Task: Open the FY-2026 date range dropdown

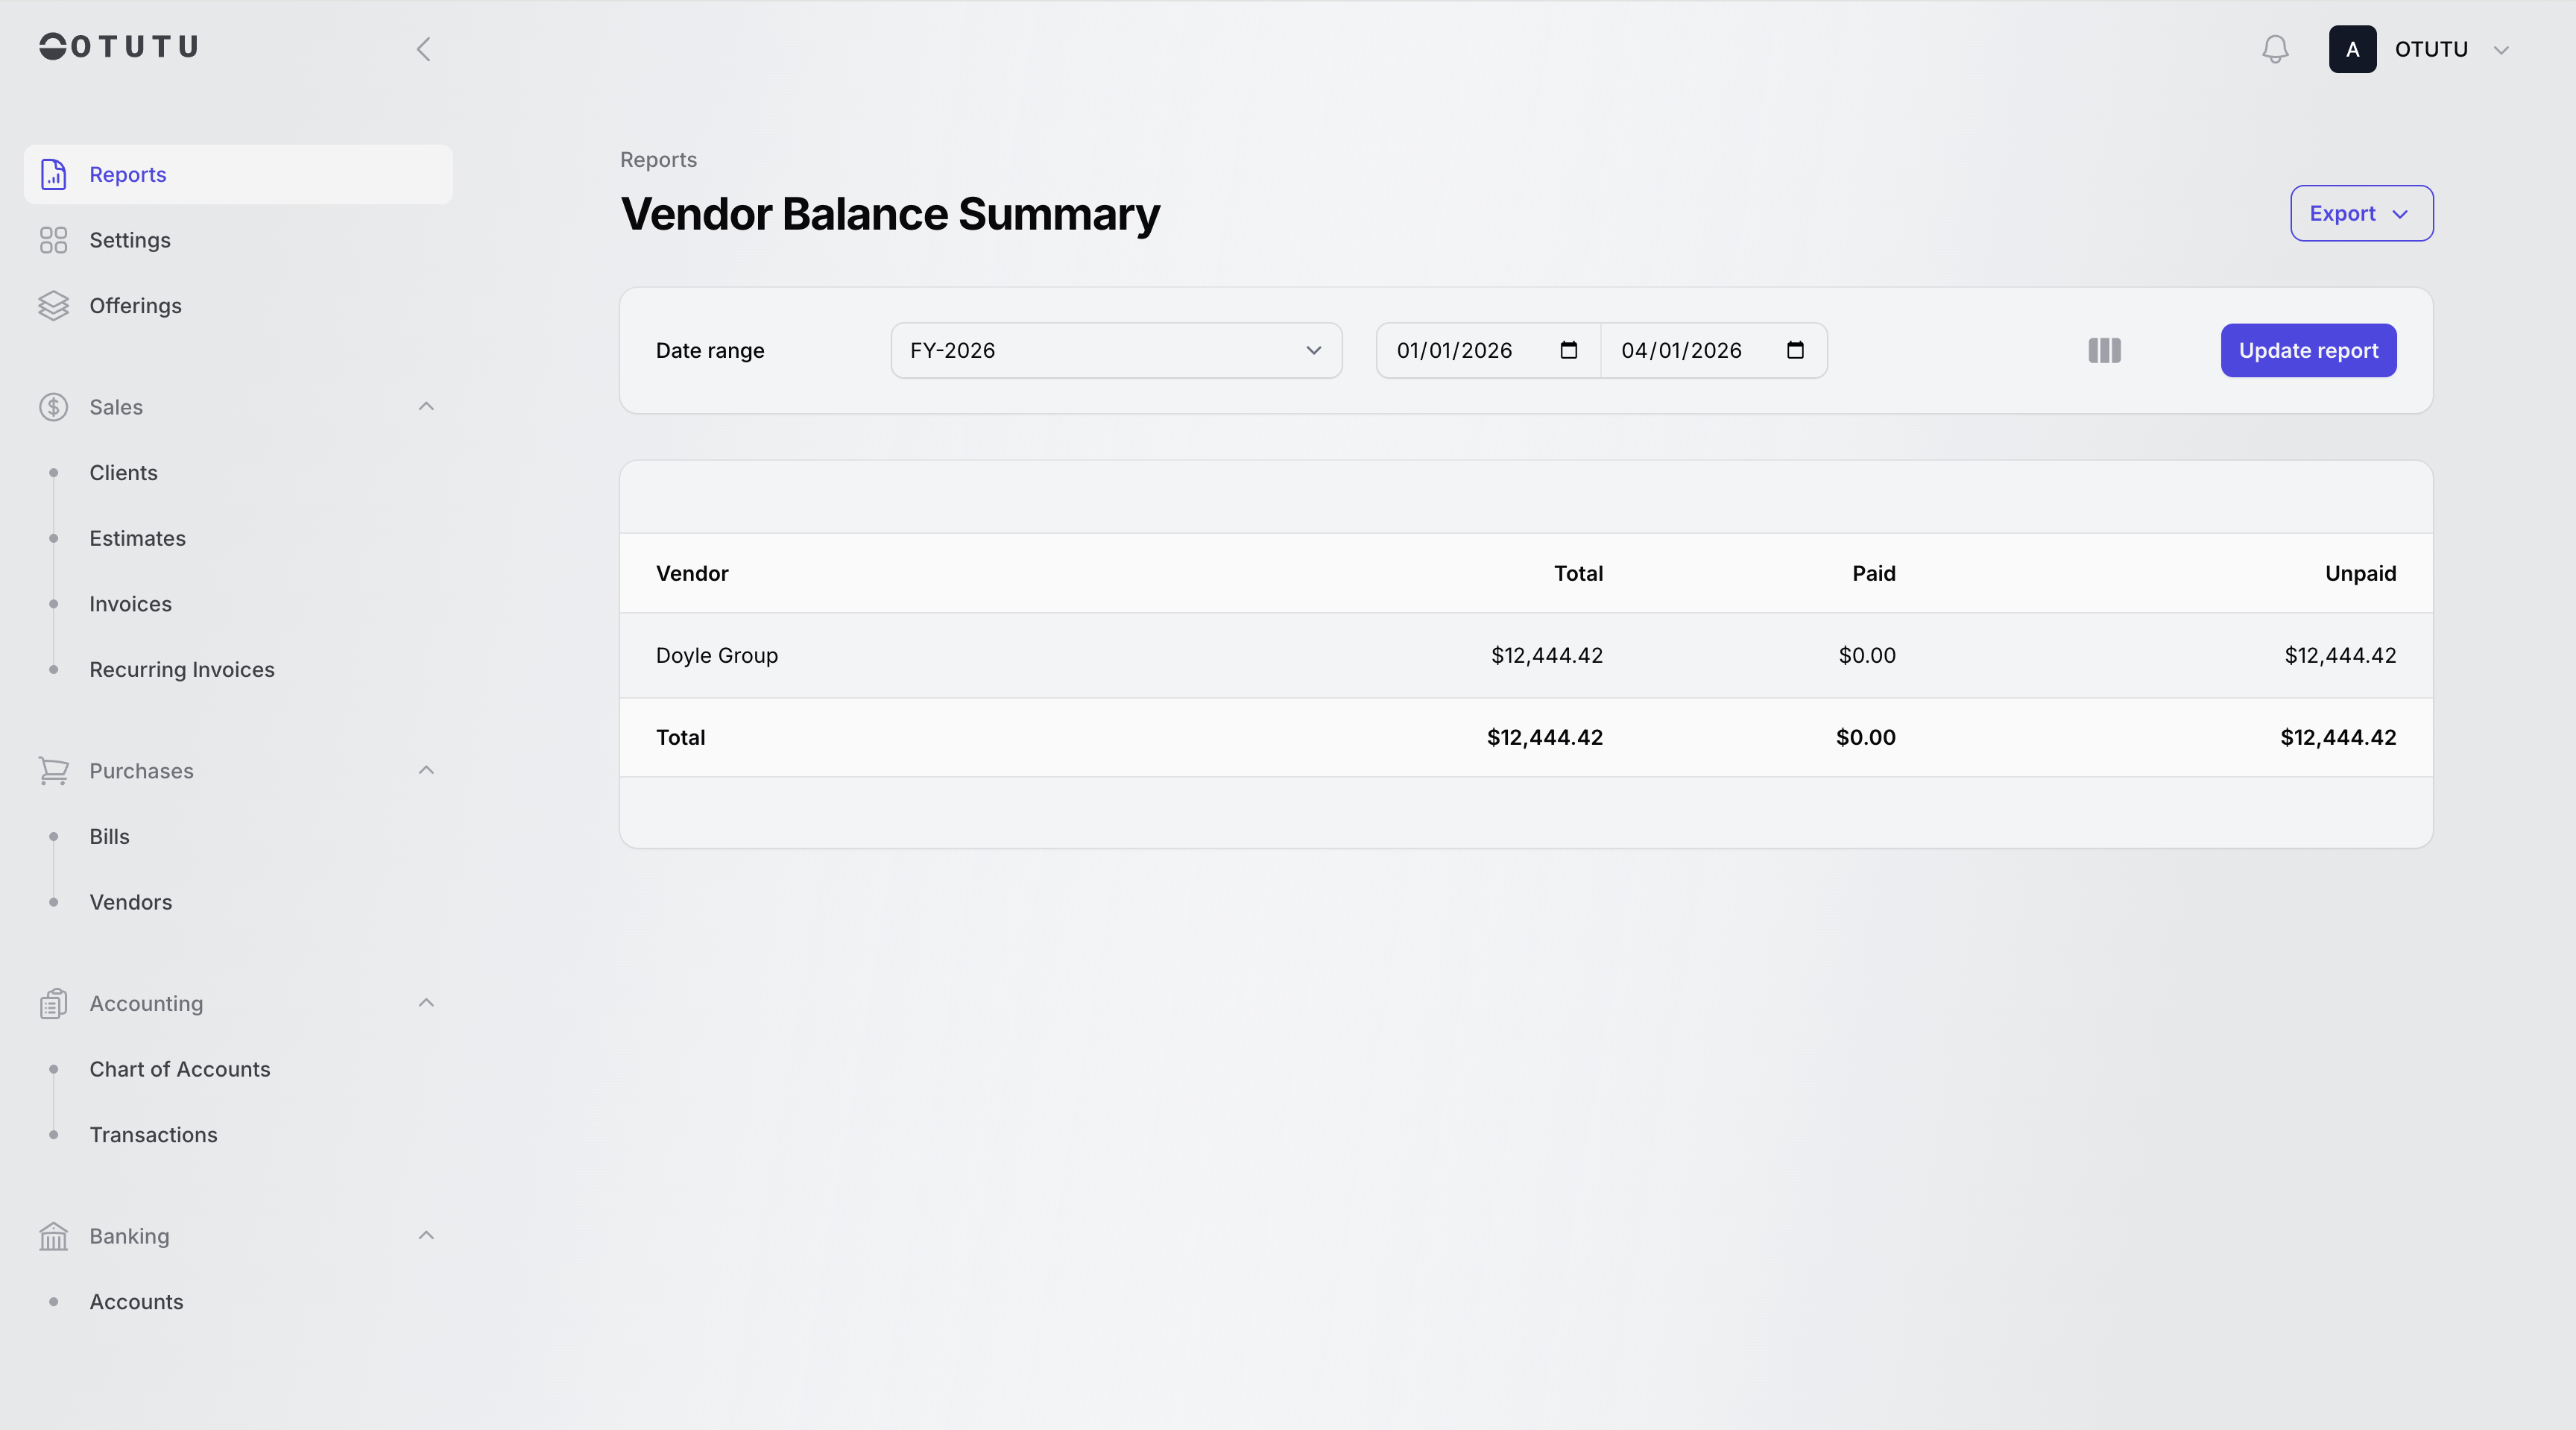Action: click(1115, 350)
